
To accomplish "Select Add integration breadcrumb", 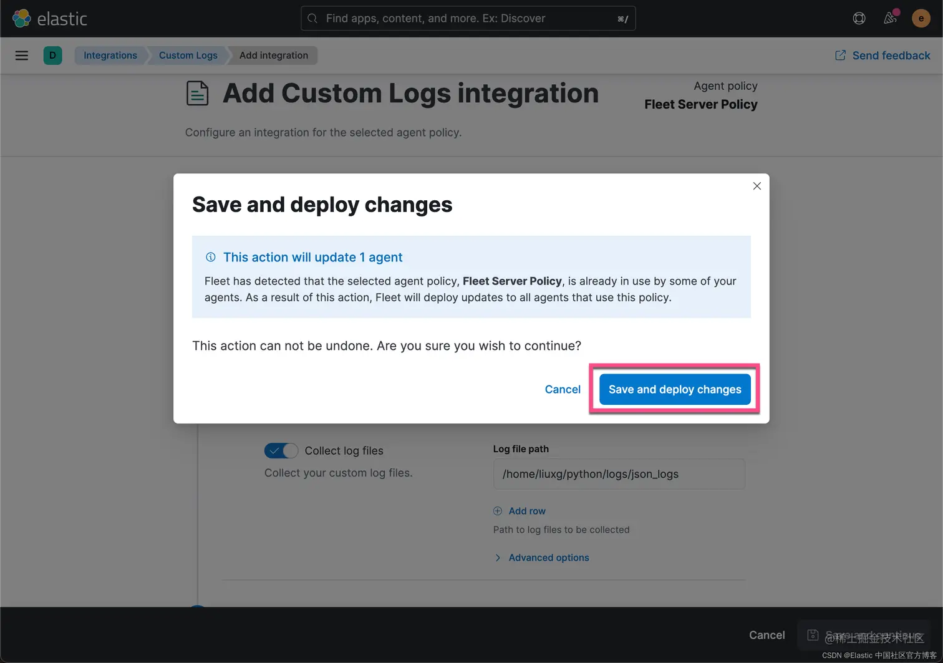I will [274, 56].
